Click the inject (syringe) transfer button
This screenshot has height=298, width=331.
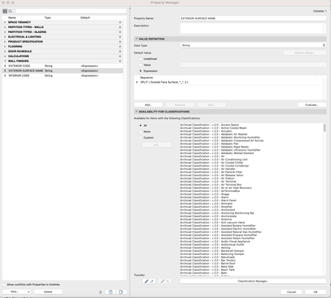(x=165, y=281)
